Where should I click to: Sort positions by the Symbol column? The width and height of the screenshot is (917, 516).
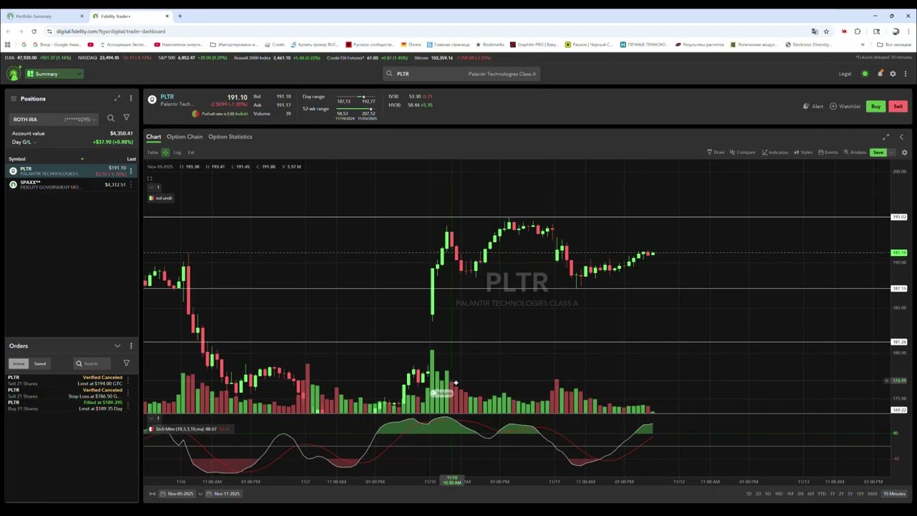17,159
